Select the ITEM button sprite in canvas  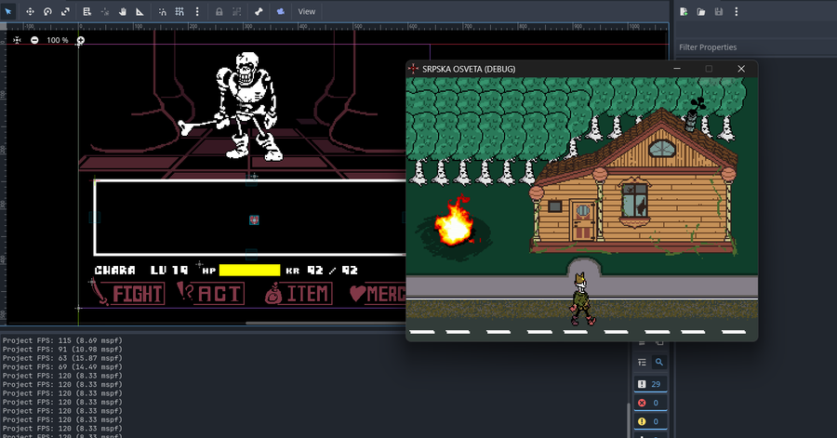click(299, 294)
